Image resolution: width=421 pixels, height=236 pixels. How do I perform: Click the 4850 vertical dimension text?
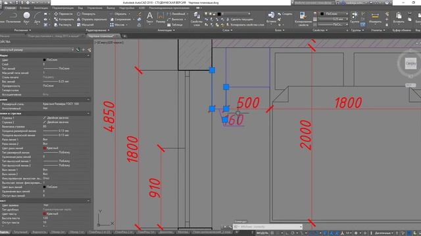(109, 116)
